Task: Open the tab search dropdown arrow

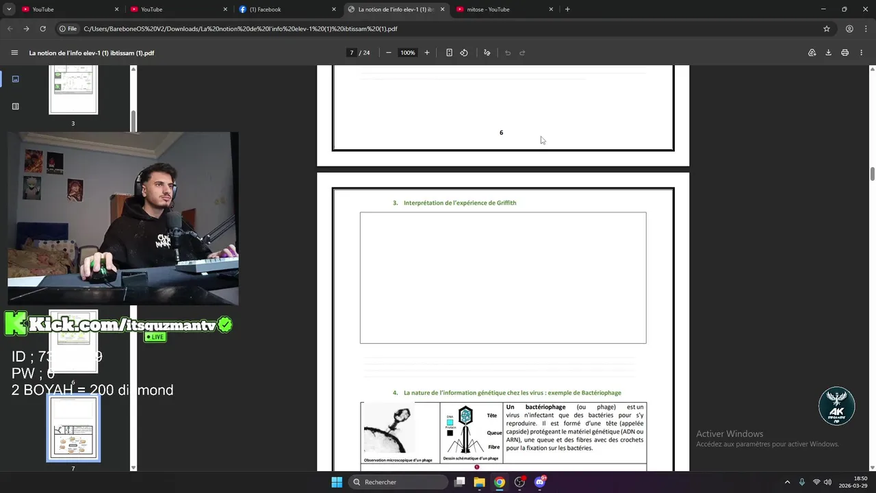Action: [x=9, y=10]
